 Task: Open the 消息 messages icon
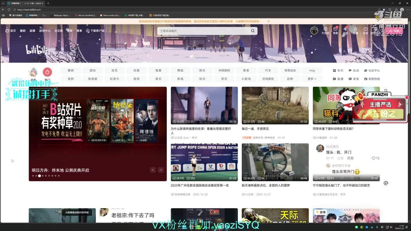click(335, 30)
